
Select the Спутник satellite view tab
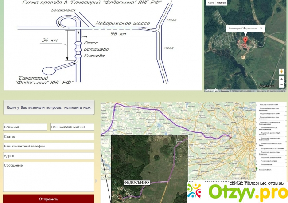(221, 3)
